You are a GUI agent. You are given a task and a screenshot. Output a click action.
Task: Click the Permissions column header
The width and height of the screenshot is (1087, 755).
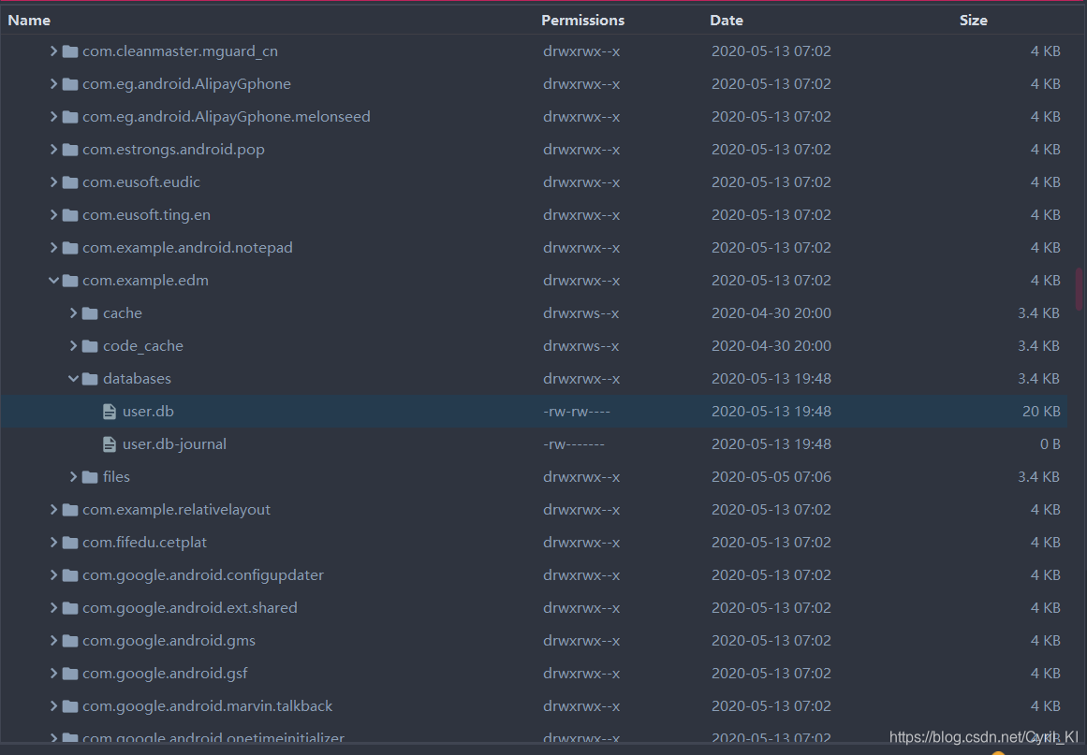(582, 20)
